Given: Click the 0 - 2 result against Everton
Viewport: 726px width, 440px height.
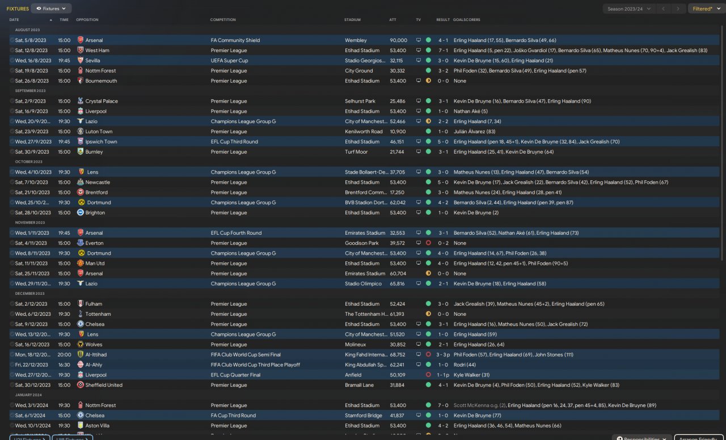Looking at the screenshot, I should (443, 243).
